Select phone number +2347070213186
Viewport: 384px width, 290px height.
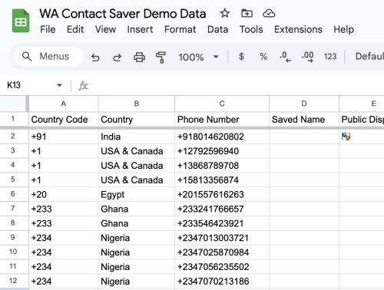pos(222,282)
